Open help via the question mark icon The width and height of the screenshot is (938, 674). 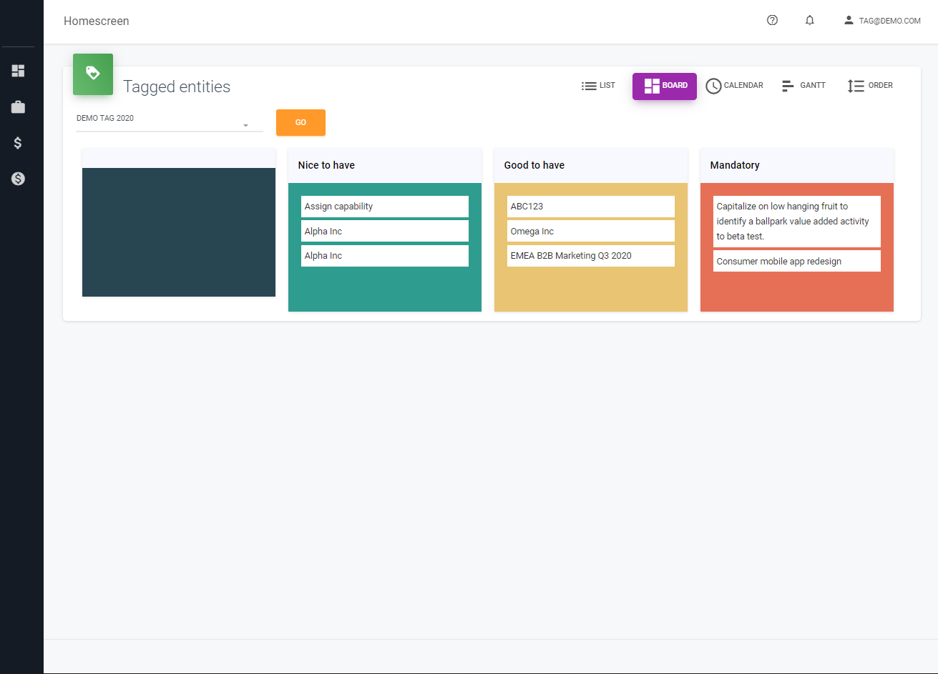772,21
